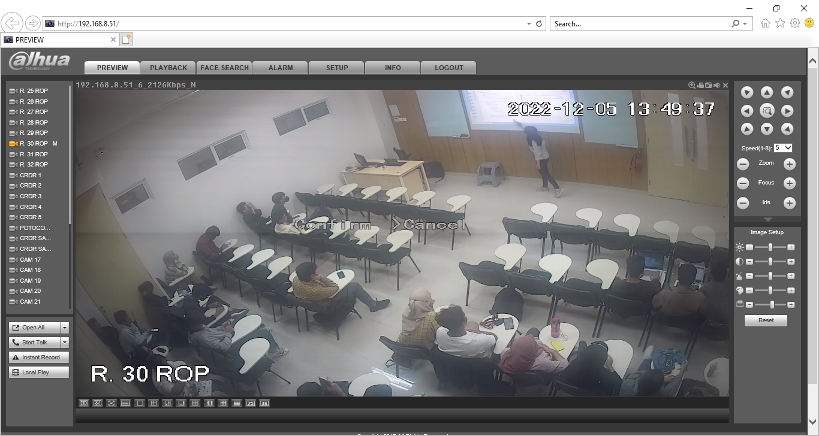Viewport: 819px width, 436px height.
Task: Refresh the page in the browser
Action: 539,24
